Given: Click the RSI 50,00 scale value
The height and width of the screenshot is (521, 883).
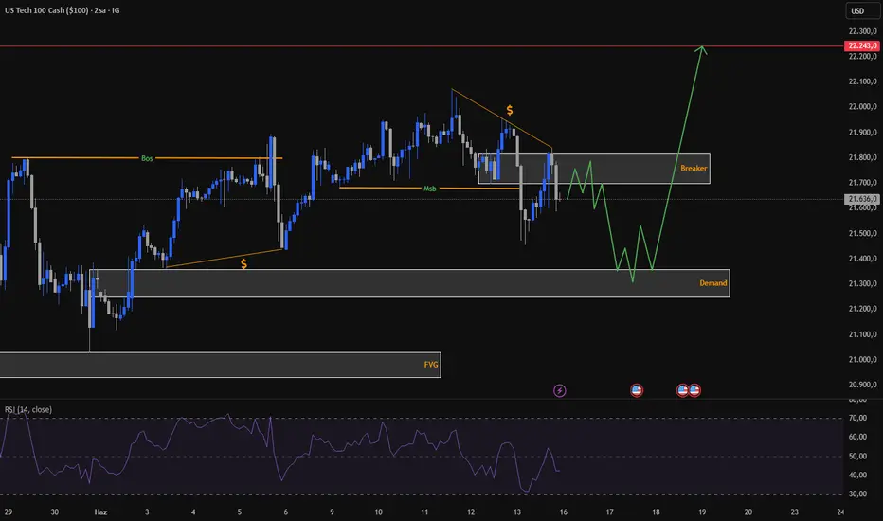Looking at the screenshot, I should click(x=857, y=457).
